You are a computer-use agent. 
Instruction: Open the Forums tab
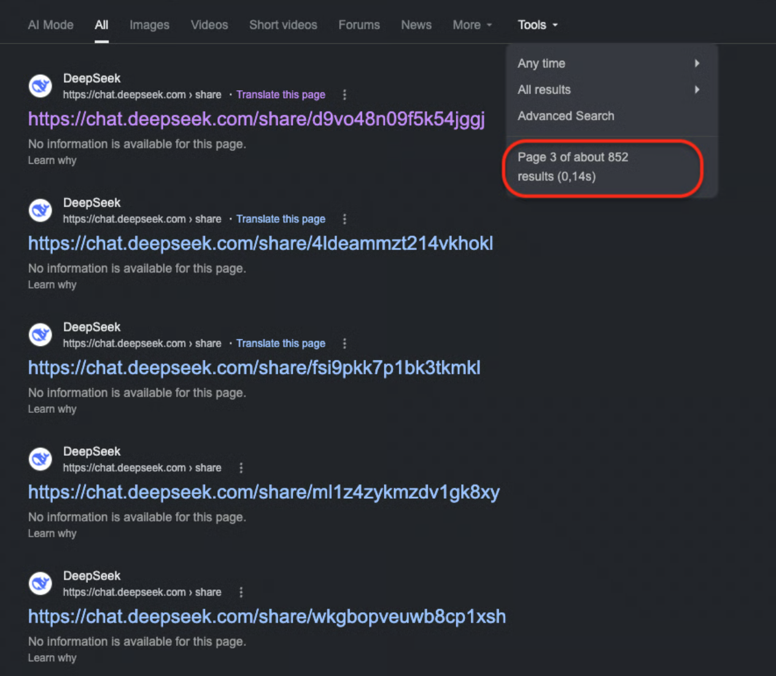click(x=359, y=25)
